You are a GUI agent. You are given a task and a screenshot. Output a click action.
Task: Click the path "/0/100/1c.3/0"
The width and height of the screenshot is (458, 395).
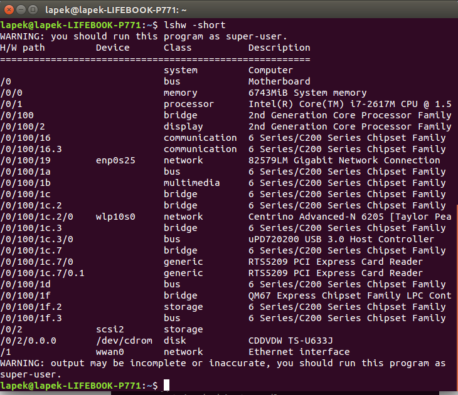point(36,239)
